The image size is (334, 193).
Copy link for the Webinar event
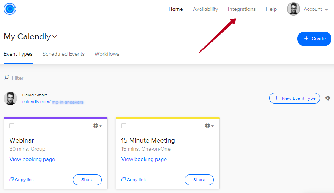click(x=22, y=180)
